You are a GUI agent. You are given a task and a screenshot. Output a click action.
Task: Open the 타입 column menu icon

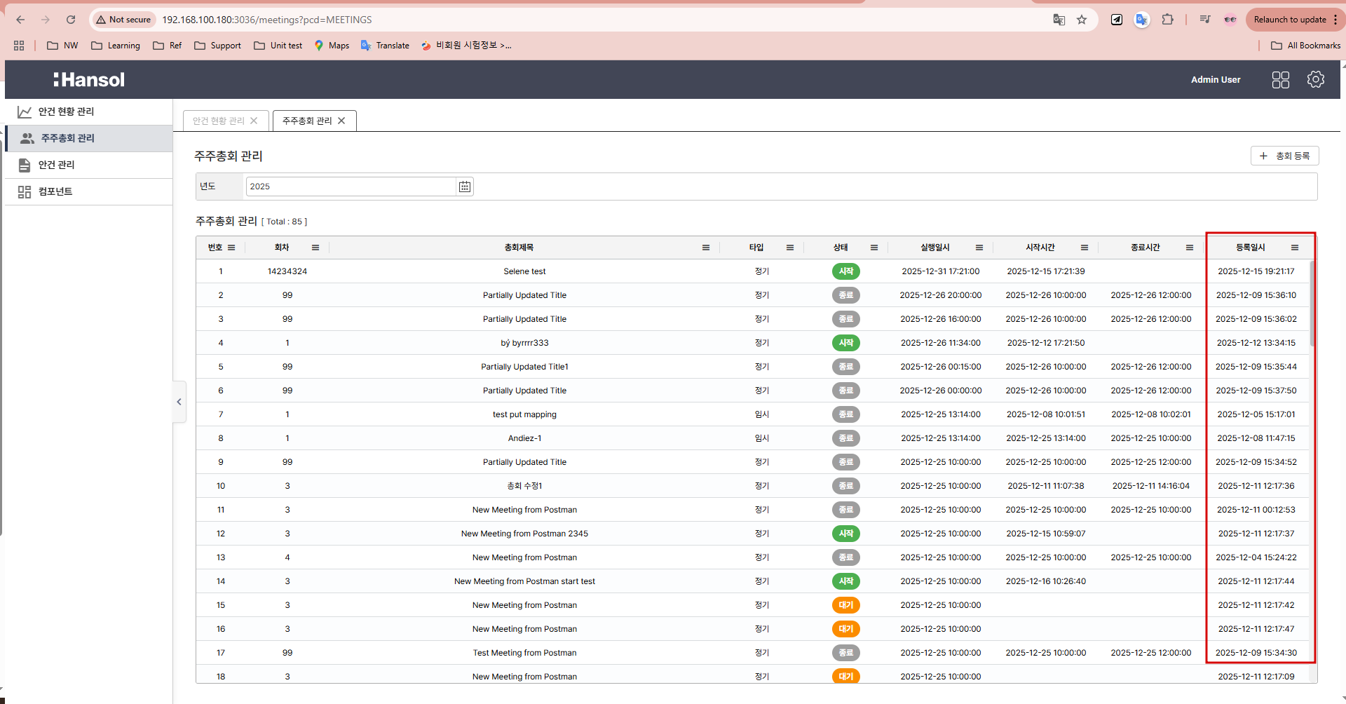coord(790,248)
